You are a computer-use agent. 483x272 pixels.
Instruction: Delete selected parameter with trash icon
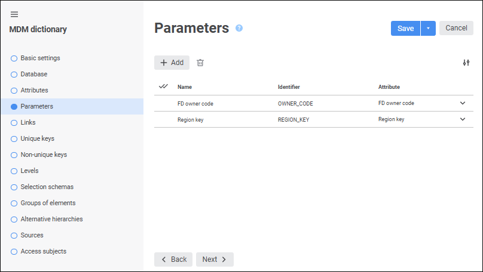200,63
